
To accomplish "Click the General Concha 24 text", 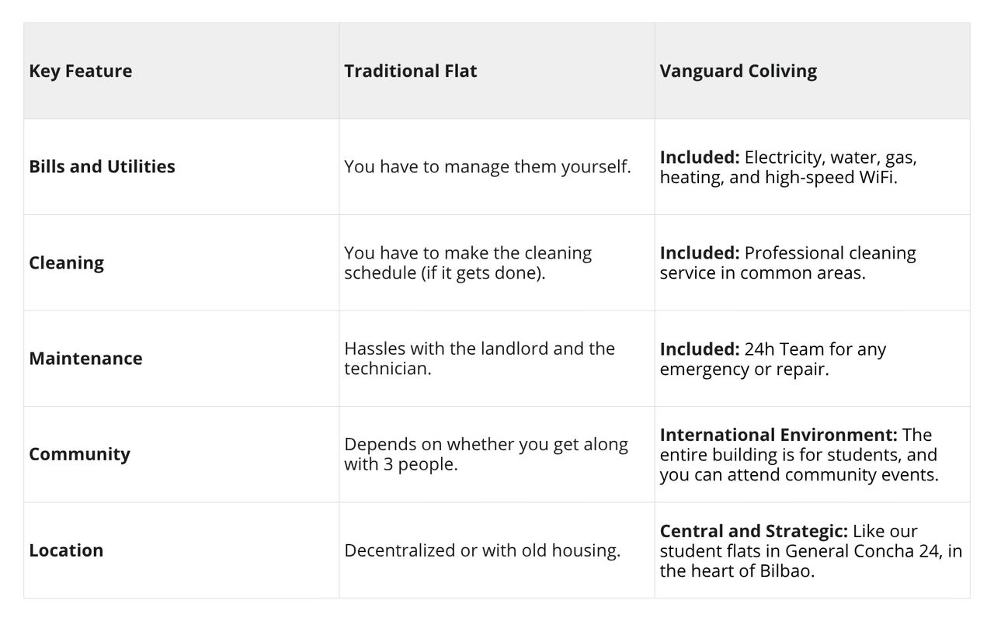I will (x=864, y=551).
